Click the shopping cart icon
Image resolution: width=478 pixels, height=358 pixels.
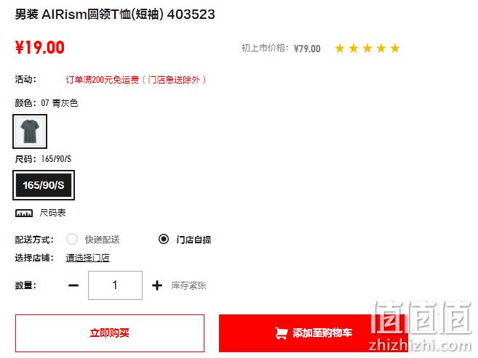[281, 333]
